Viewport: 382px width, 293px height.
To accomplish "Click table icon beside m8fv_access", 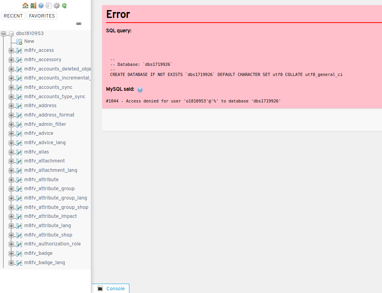I will click(x=19, y=50).
